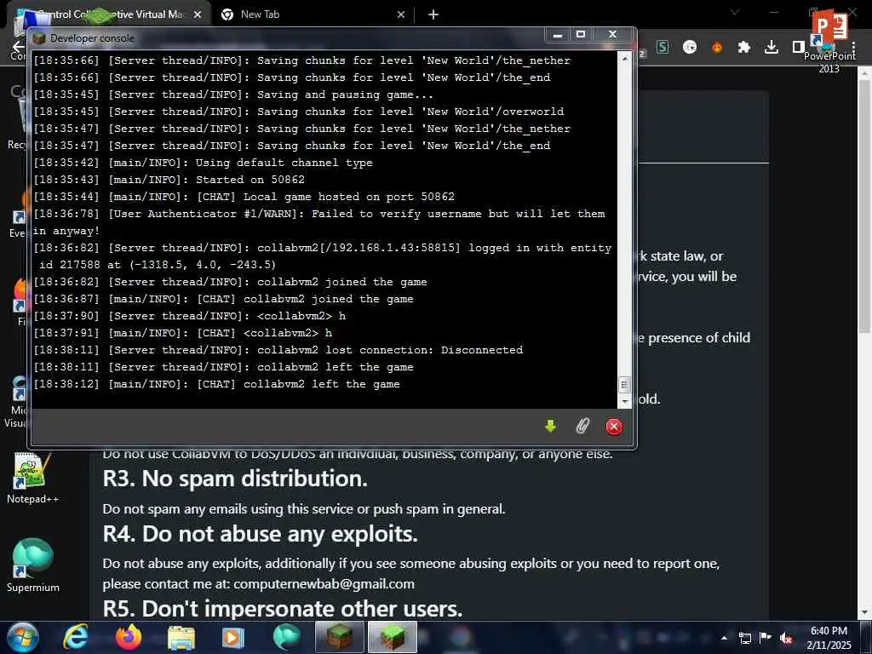Click the network icon in the system tray

coord(745,638)
